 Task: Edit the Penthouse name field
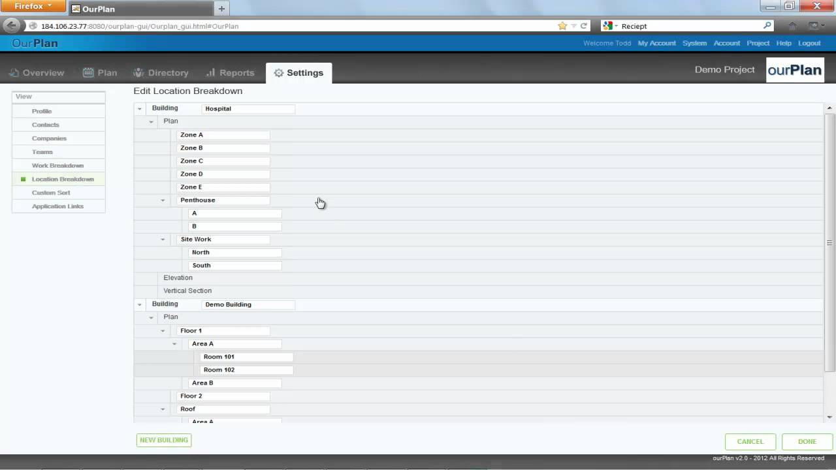point(223,200)
